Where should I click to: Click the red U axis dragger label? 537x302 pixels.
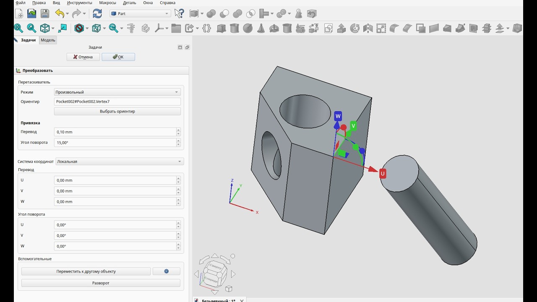pyautogui.click(x=383, y=174)
